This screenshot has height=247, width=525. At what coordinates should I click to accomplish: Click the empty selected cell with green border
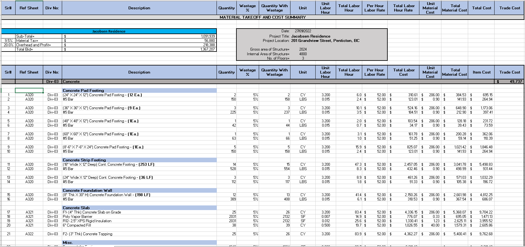(x=29, y=90)
